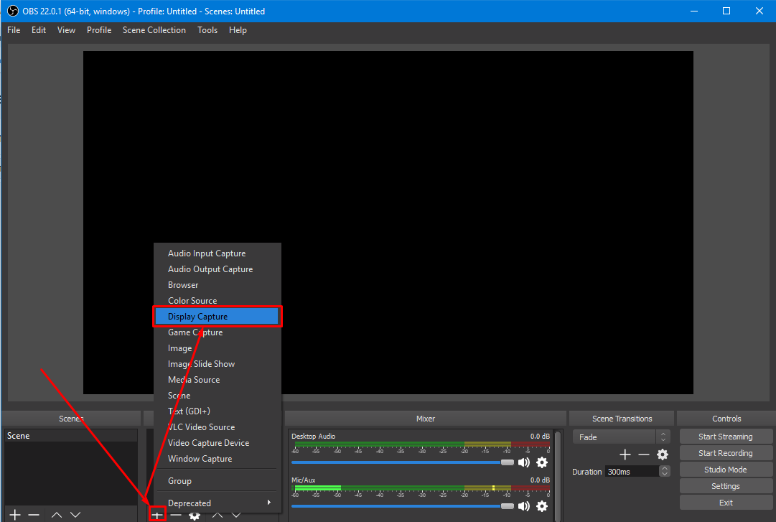Click Desktop Audio volume slider handle

(508, 462)
